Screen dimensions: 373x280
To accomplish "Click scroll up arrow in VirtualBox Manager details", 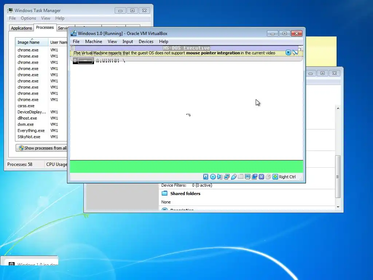I will tap(338, 108).
